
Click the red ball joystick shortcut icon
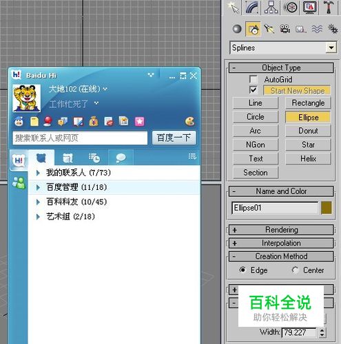(48, 122)
